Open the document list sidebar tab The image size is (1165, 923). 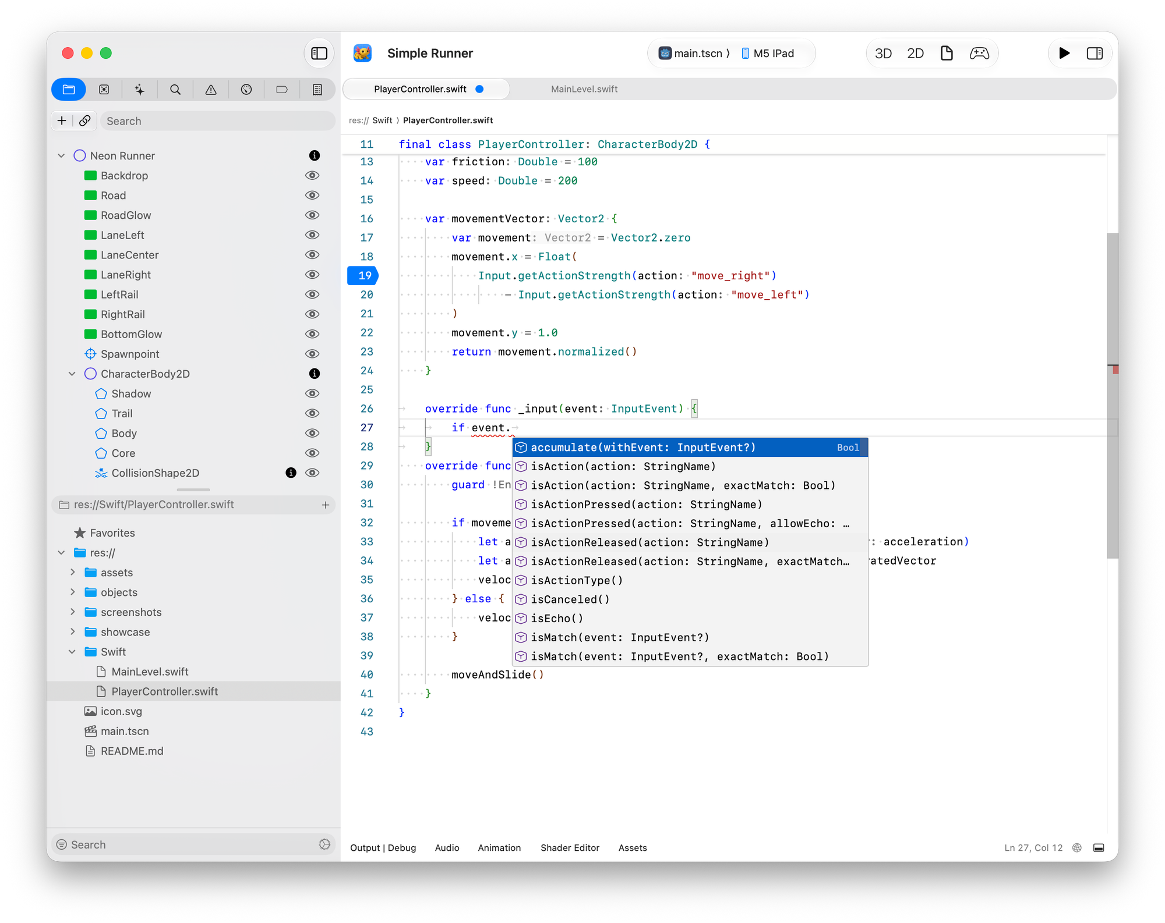[317, 90]
